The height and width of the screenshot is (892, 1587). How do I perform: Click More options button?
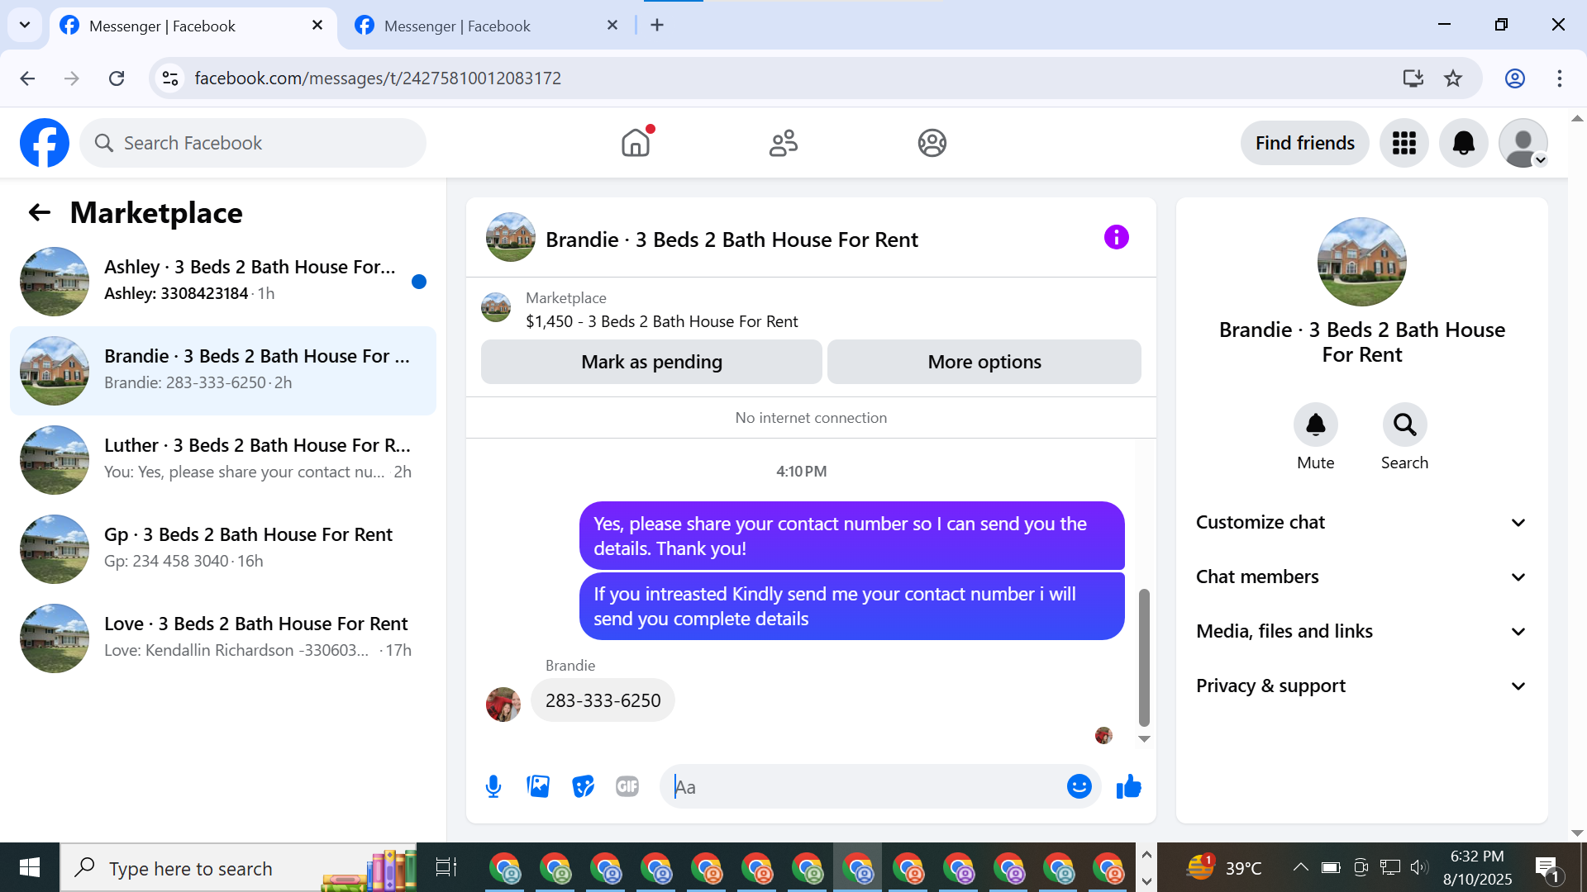tap(984, 362)
